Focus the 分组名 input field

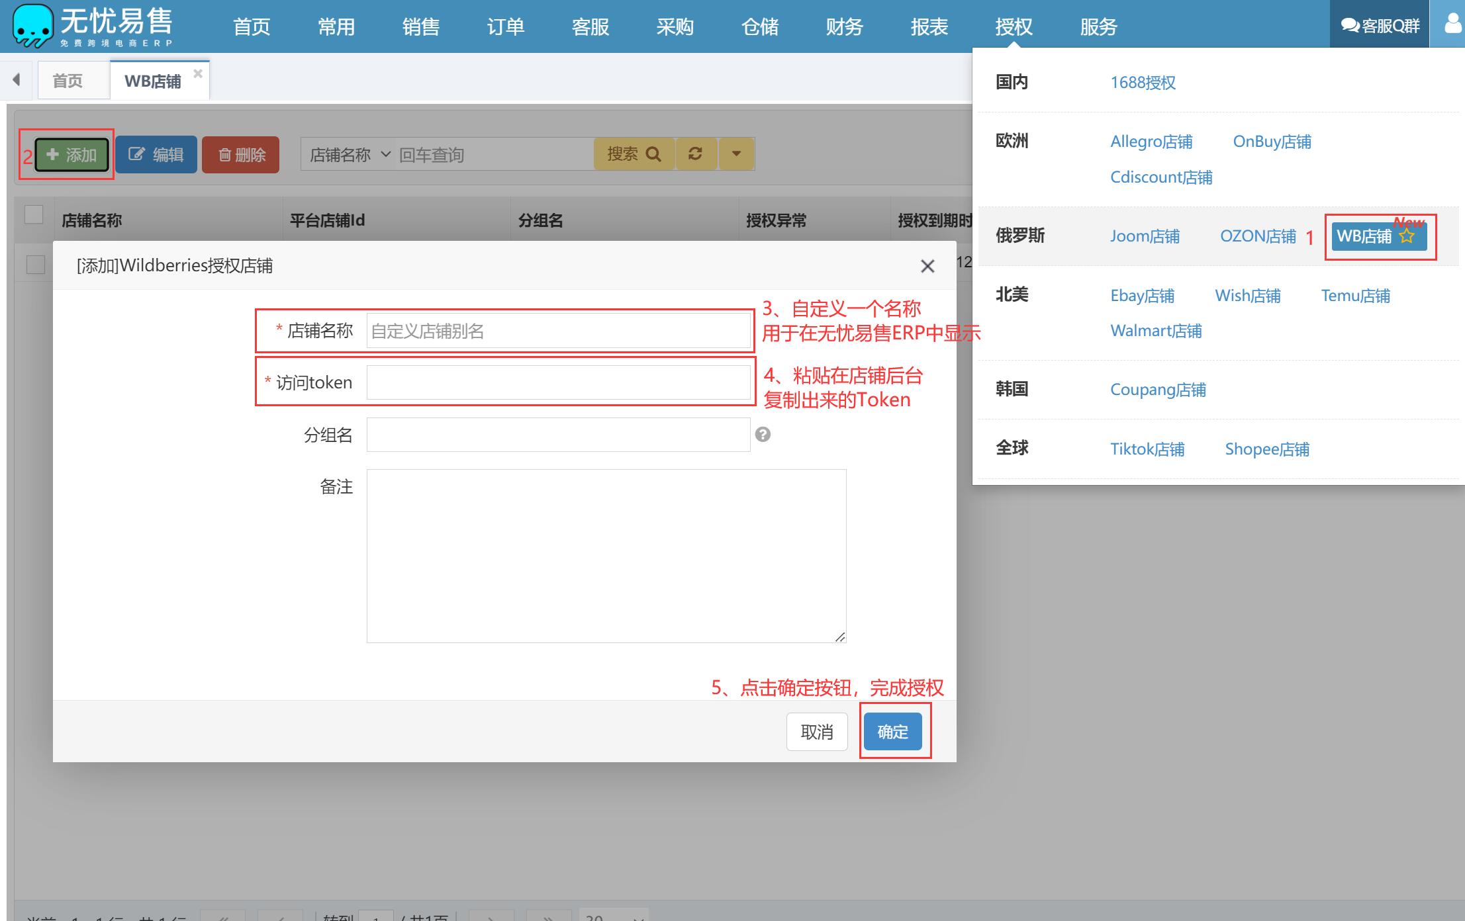click(x=558, y=435)
